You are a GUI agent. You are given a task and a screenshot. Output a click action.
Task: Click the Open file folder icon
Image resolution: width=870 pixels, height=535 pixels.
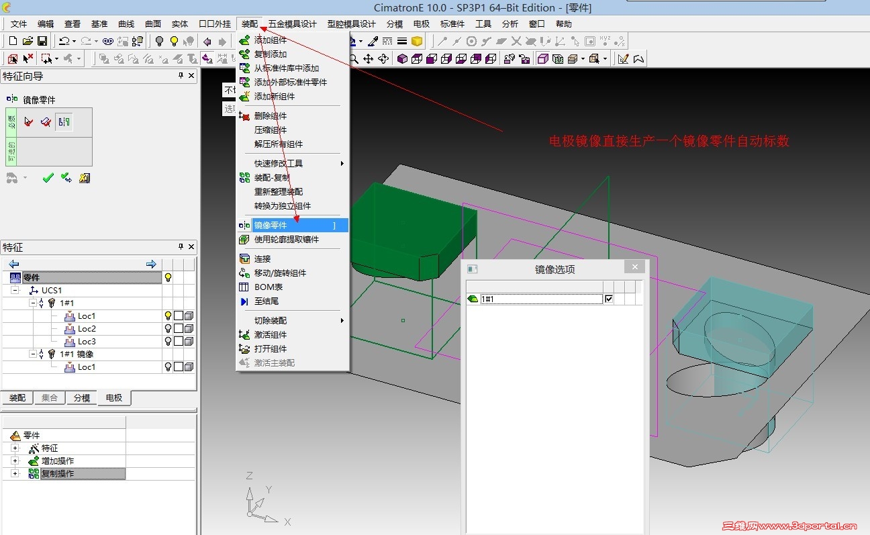[x=28, y=41]
